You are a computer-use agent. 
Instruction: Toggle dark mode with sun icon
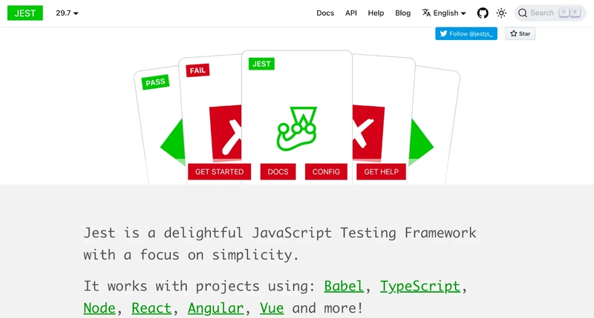pos(501,13)
